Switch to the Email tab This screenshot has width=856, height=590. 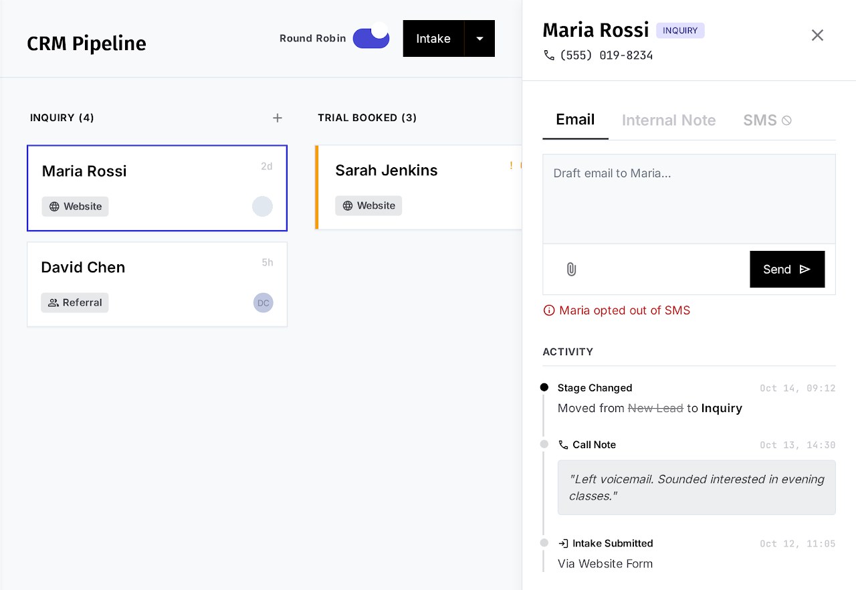click(x=575, y=120)
